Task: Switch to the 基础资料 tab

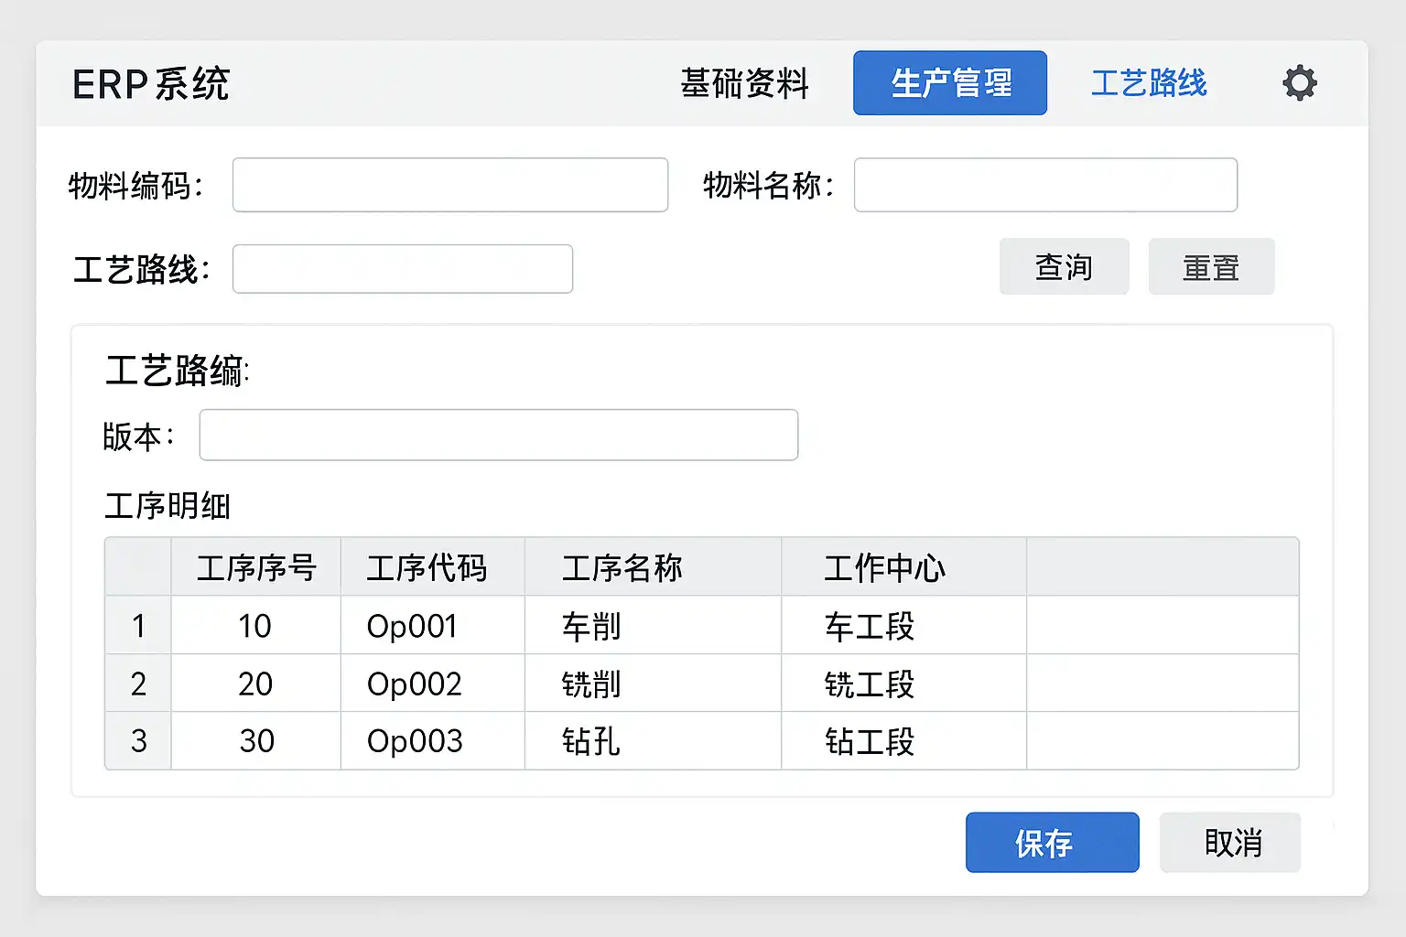Action: pyautogui.click(x=744, y=83)
